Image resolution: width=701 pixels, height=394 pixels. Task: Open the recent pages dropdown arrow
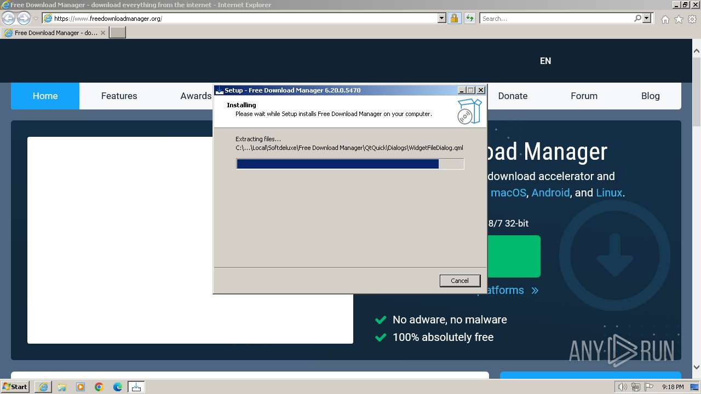(x=36, y=19)
